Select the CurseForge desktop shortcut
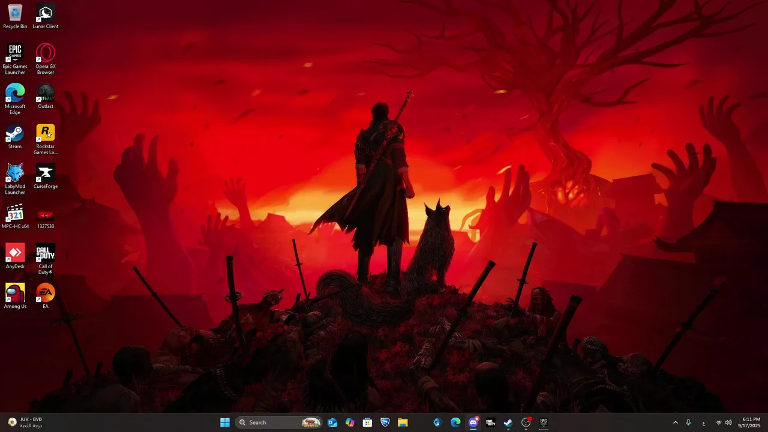Viewport: 768px width, 432px height. tap(46, 176)
